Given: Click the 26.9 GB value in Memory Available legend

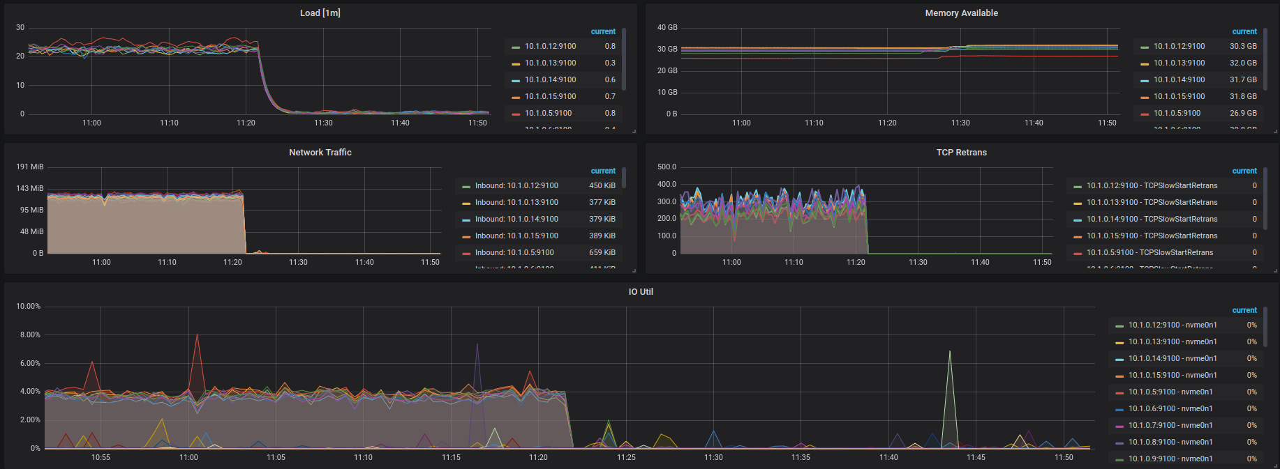Looking at the screenshot, I should pos(1243,113).
